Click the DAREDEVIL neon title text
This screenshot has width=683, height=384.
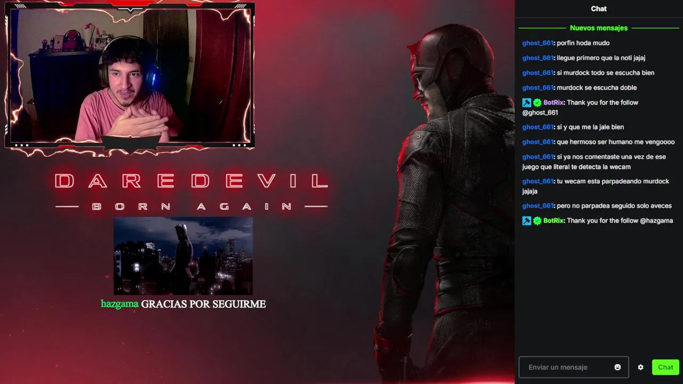(x=191, y=181)
